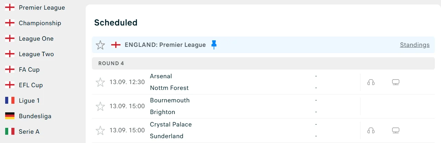This screenshot has height=143, width=441.
Task: Open League One from the sidebar
Action: click(x=36, y=39)
